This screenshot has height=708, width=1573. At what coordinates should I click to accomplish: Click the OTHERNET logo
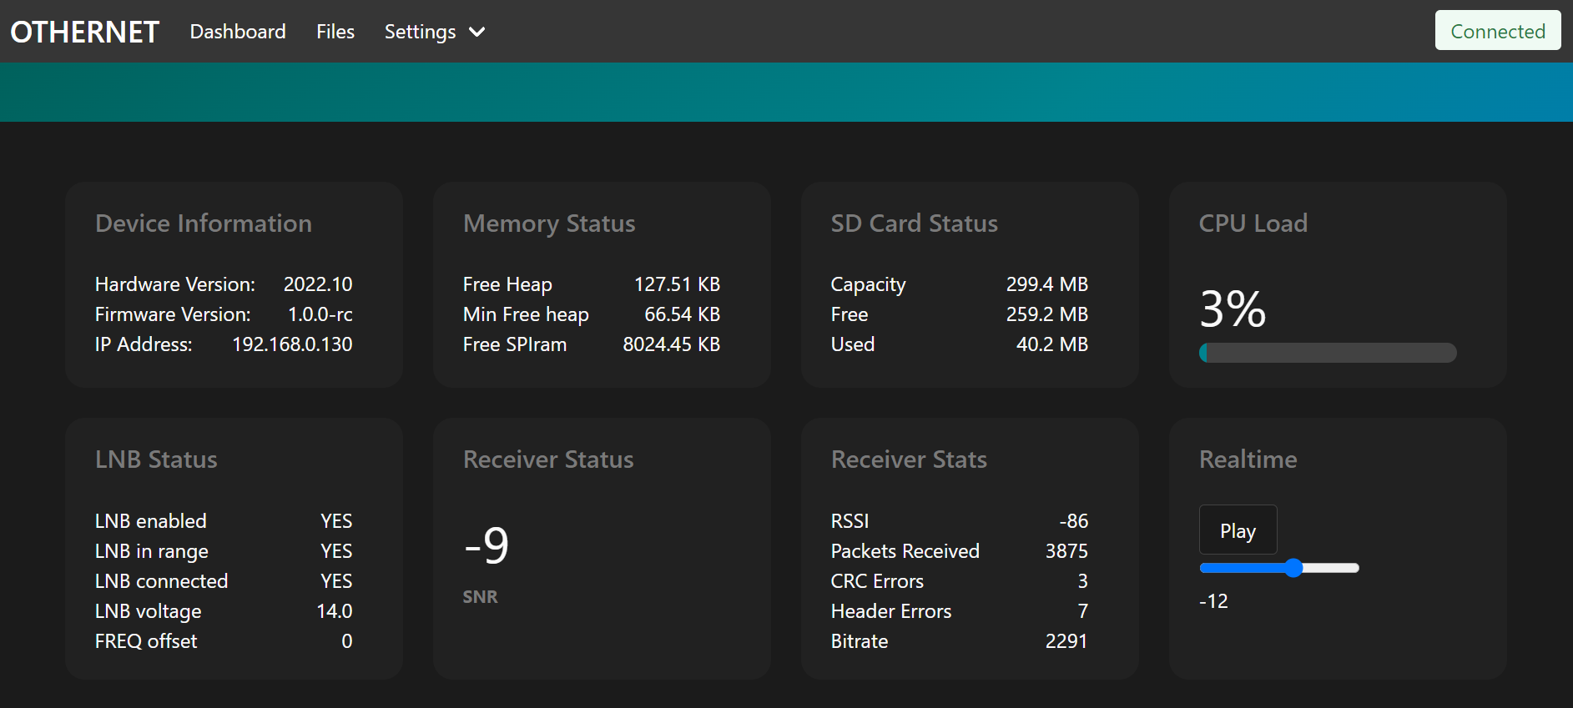click(84, 32)
